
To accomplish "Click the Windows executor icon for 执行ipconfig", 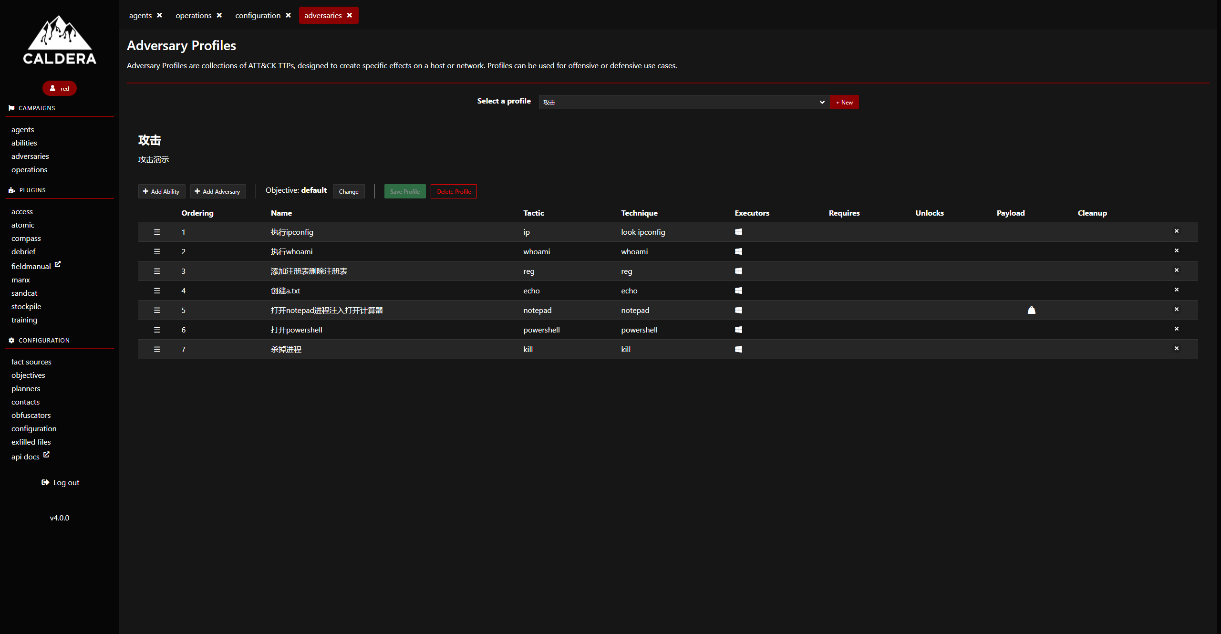I will [x=738, y=232].
